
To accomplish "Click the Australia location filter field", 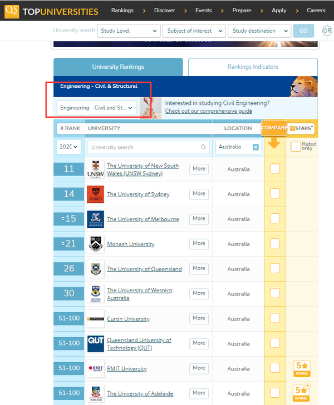I will click(238, 147).
